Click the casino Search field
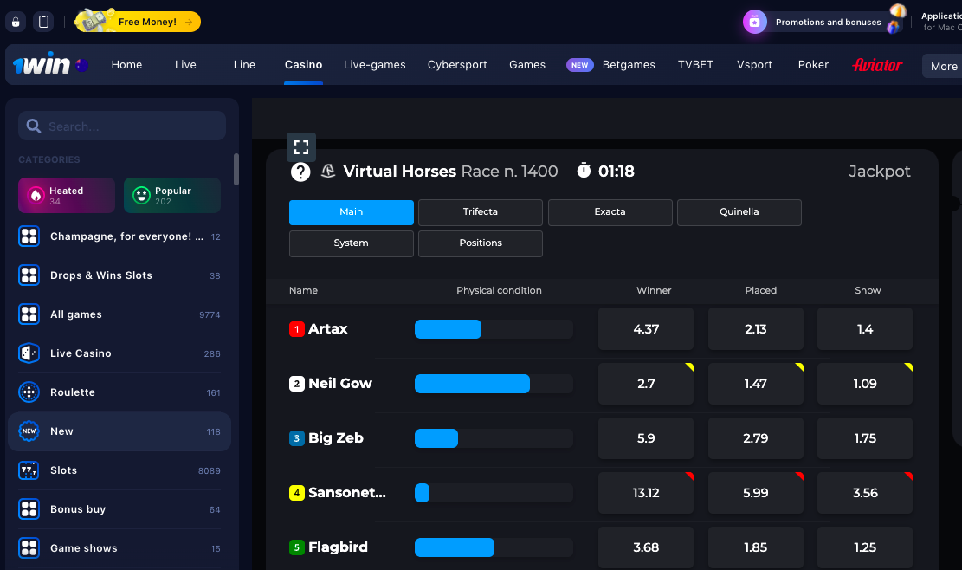The height and width of the screenshot is (570, 962). point(122,126)
